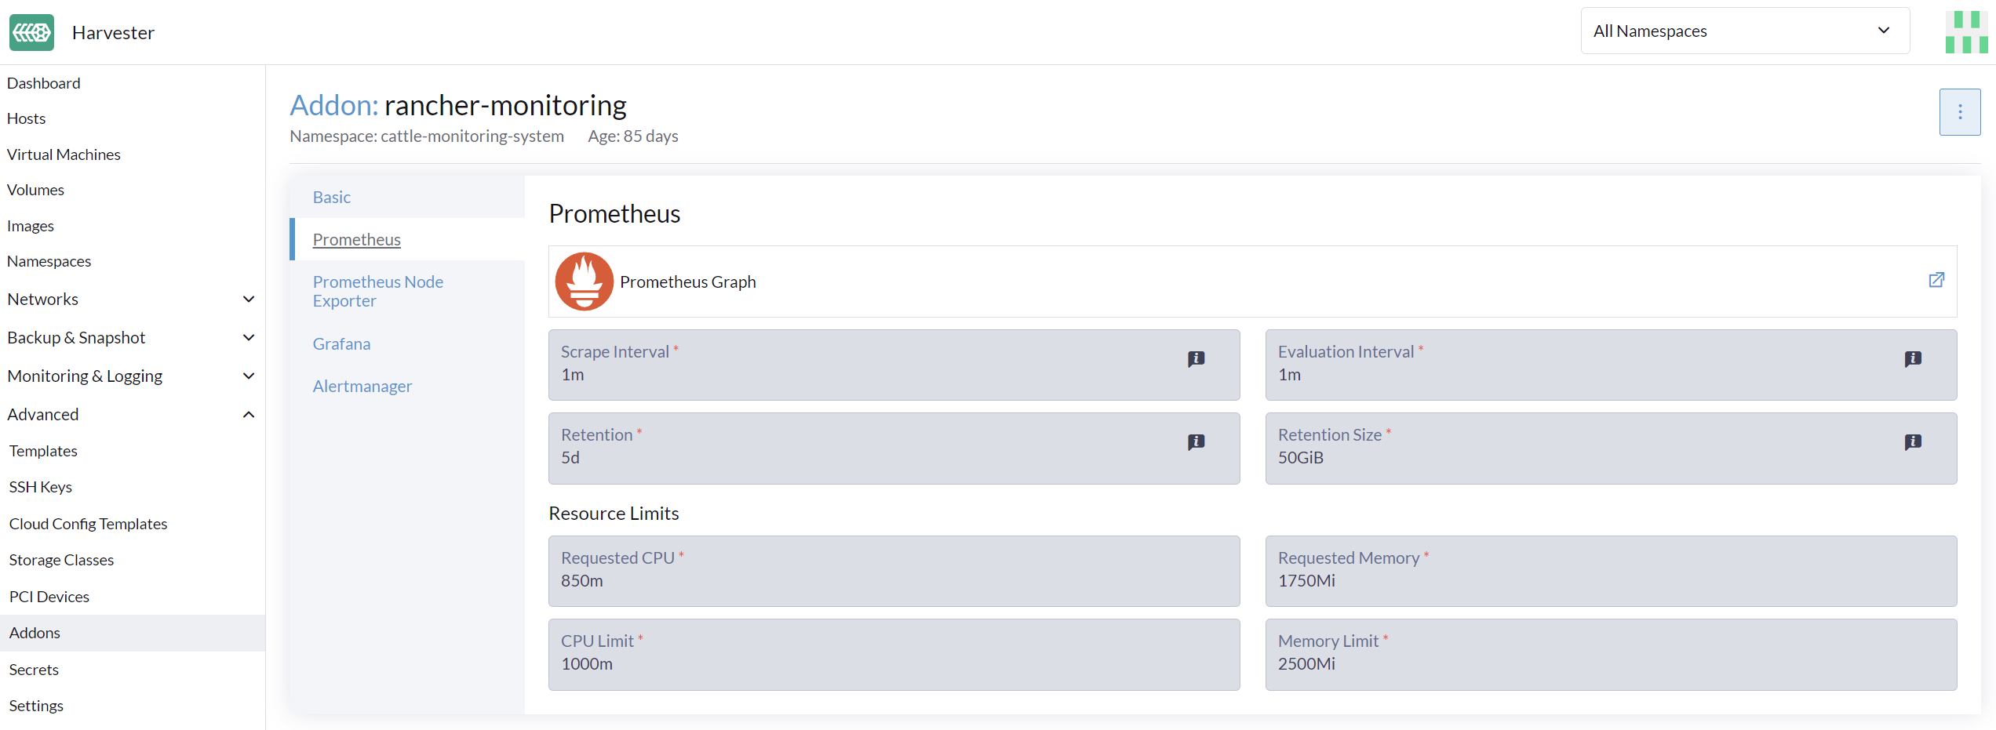Click the Retention info icon
The image size is (1996, 730).
[1196, 441]
